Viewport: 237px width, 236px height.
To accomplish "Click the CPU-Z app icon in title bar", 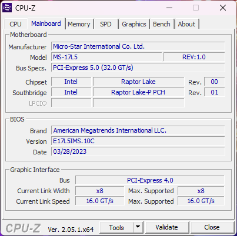I will [7, 8].
